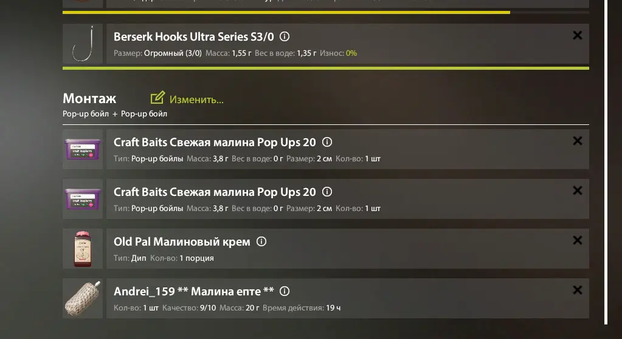Viewport: 622px width, 339px height.
Task: Remove Berserk Hooks Ultra Series S3/0 item
Action: (578, 36)
